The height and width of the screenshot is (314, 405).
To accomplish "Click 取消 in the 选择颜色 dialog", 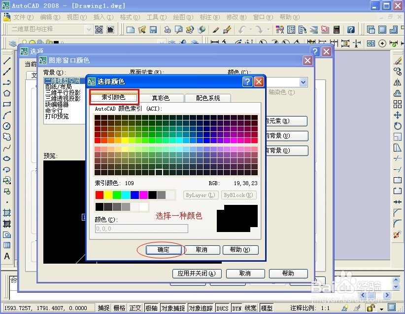I will click(x=202, y=250).
